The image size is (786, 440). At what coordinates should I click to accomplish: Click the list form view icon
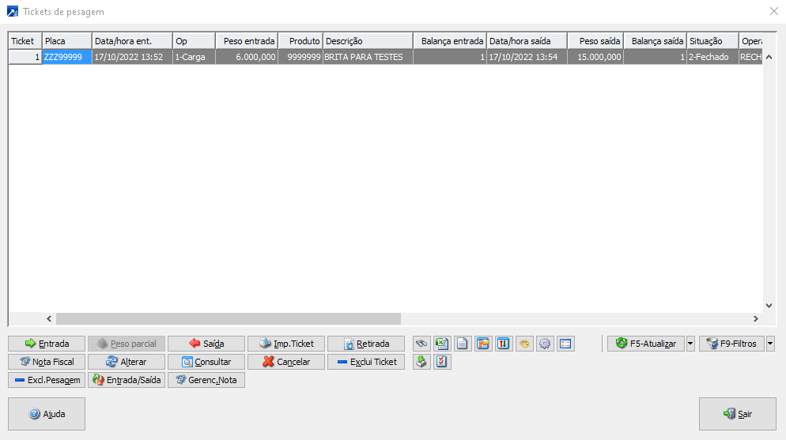coord(565,344)
